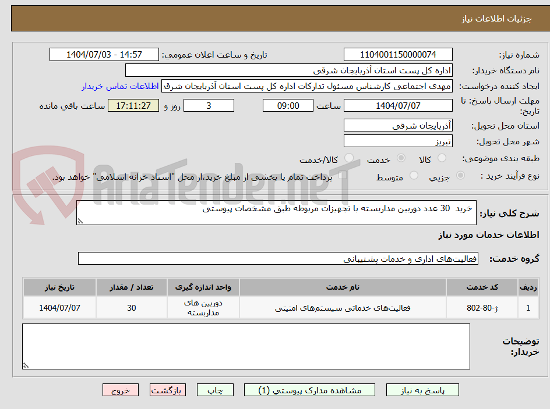The image size is (550, 409).
Task: Click the تاریخ و ساعت اعلان عمومی field
Action: (x=105, y=54)
